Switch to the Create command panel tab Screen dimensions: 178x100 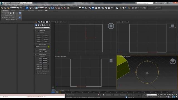36,22
